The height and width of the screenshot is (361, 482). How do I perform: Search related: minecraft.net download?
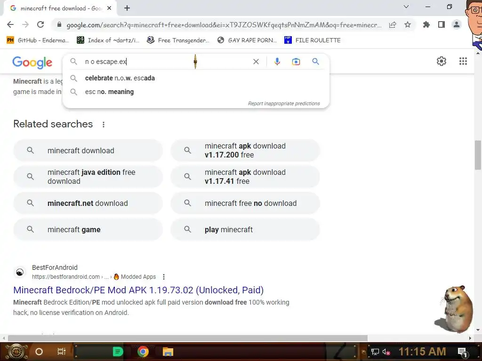point(88,203)
